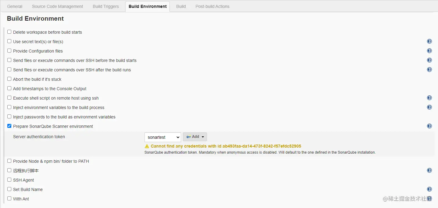Enable SSH Agent checkbox
Viewport: 438px width, 208px height.
coord(9,180)
